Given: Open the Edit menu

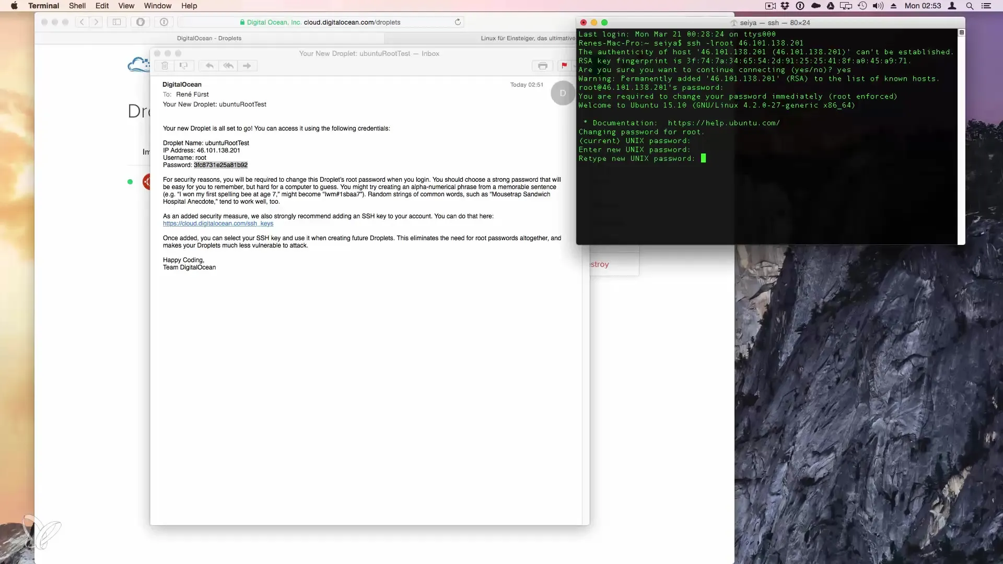Looking at the screenshot, I should point(102,6).
